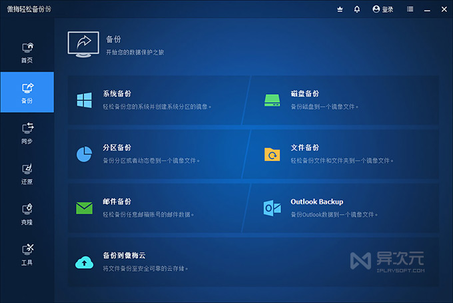
Task: Click the 登录 login link
Action: (x=388, y=9)
